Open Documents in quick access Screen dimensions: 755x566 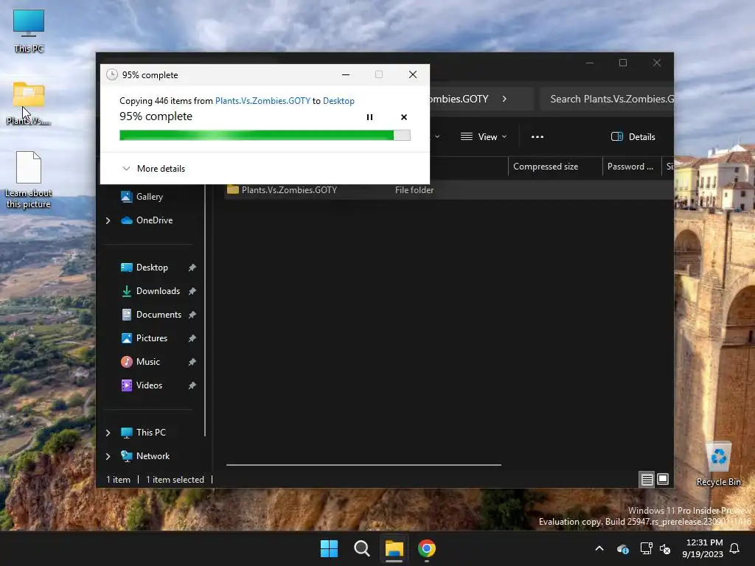159,314
